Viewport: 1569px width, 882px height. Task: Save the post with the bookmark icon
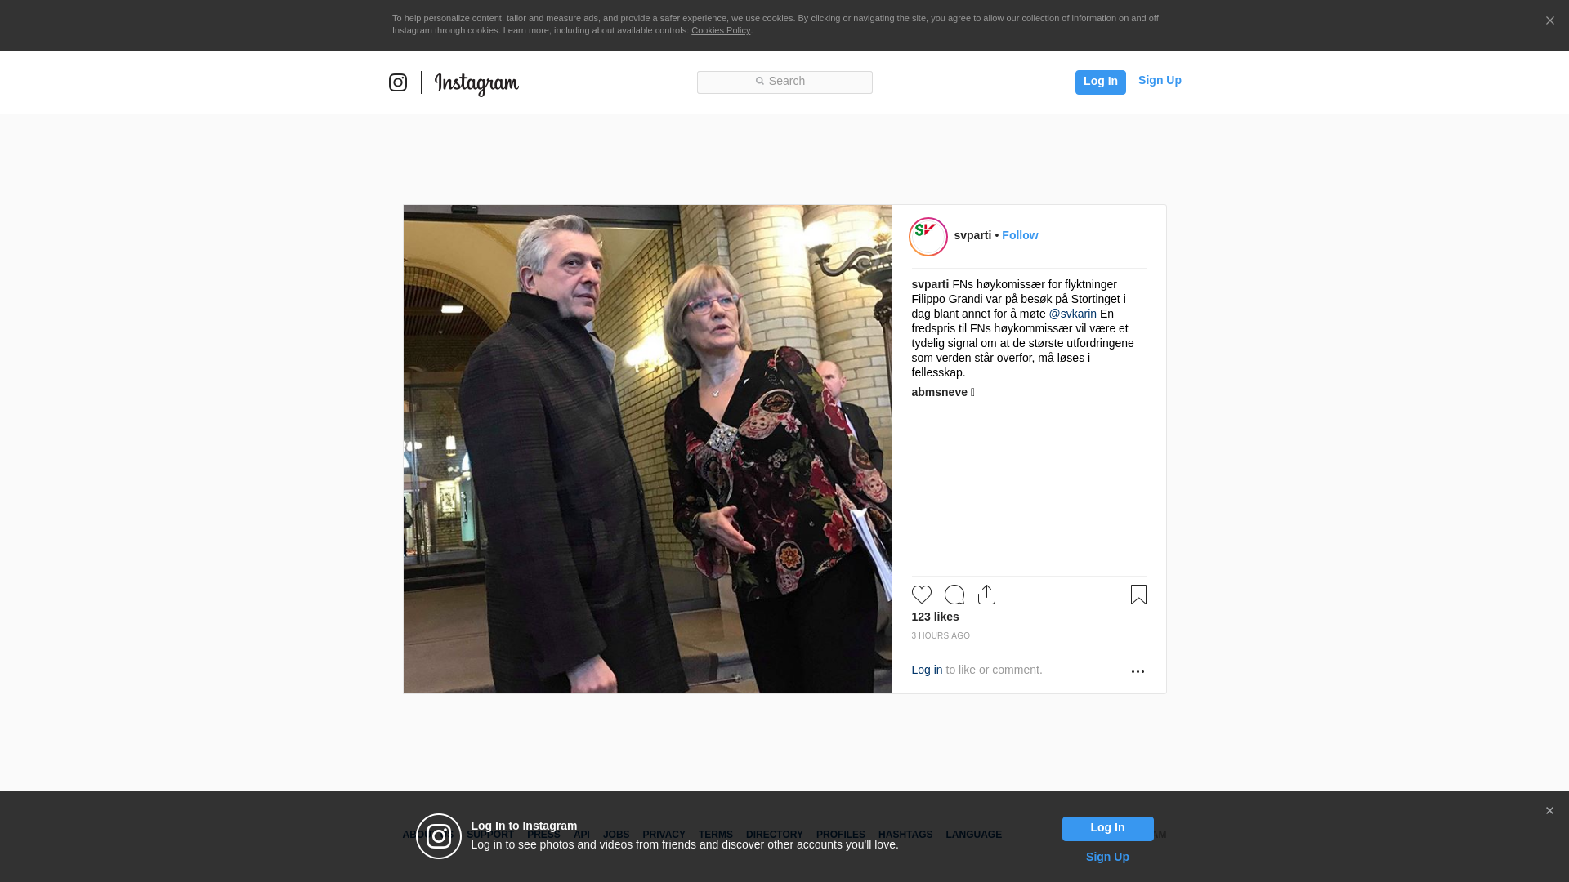(x=1138, y=595)
